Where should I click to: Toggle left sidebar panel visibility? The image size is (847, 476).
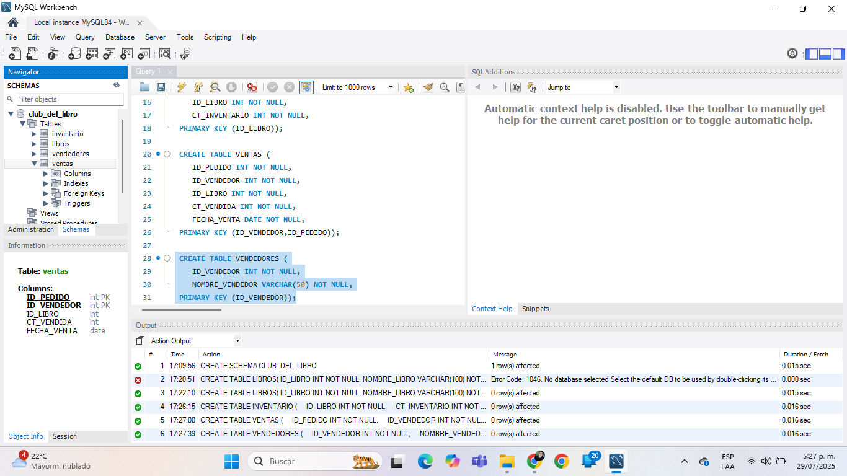pyautogui.click(x=812, y=54)
